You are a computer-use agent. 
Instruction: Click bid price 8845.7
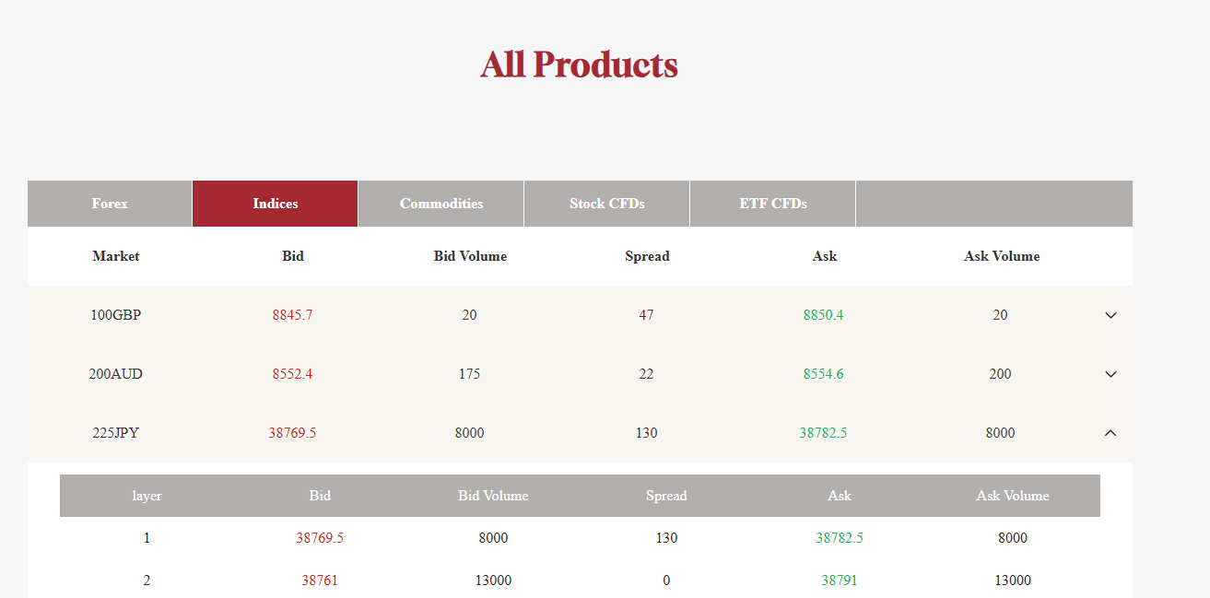pos(292,315)
